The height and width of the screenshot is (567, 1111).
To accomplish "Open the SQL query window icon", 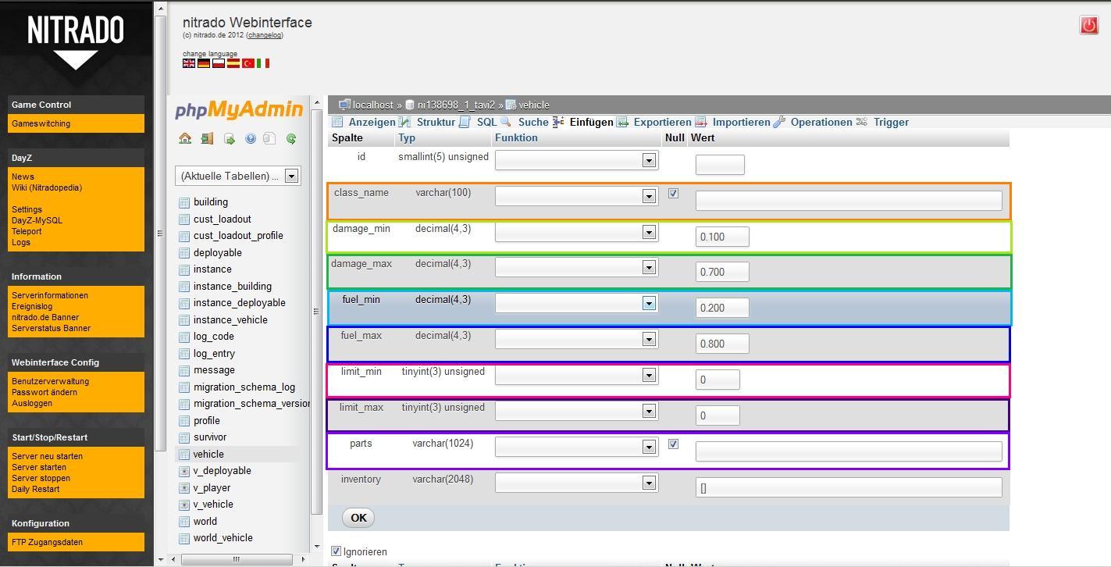I will point(229,138).
